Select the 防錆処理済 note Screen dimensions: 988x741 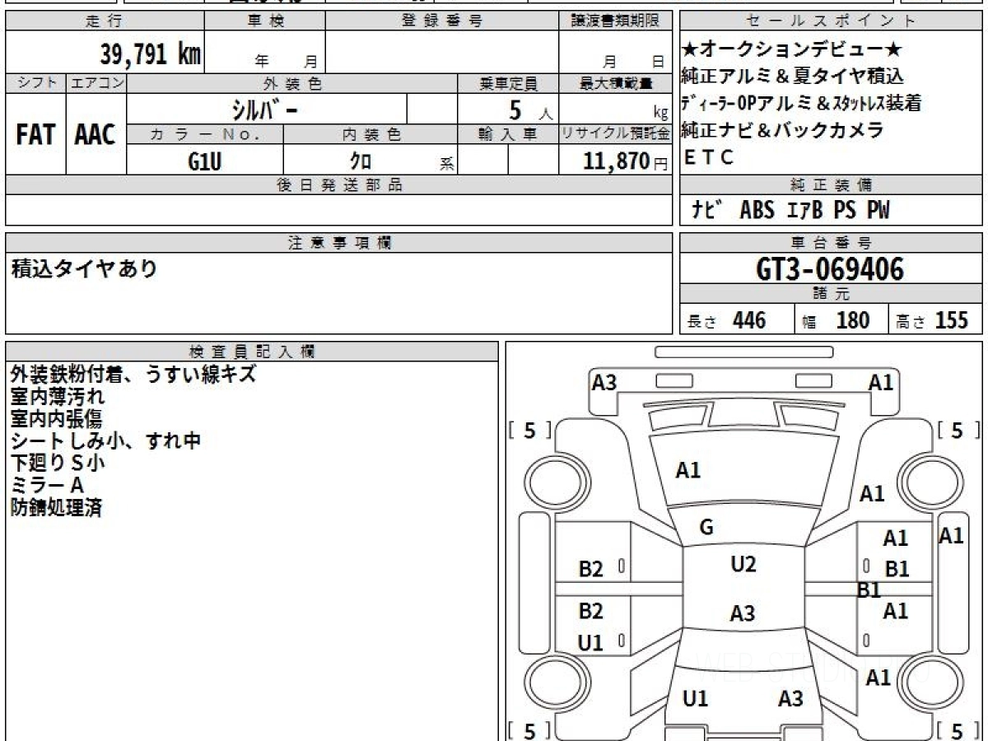[x=57, y=508]
